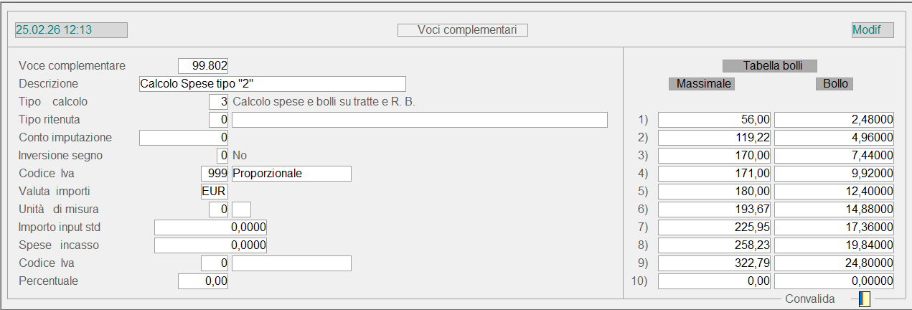Click the date and time display

coord(71,30)
